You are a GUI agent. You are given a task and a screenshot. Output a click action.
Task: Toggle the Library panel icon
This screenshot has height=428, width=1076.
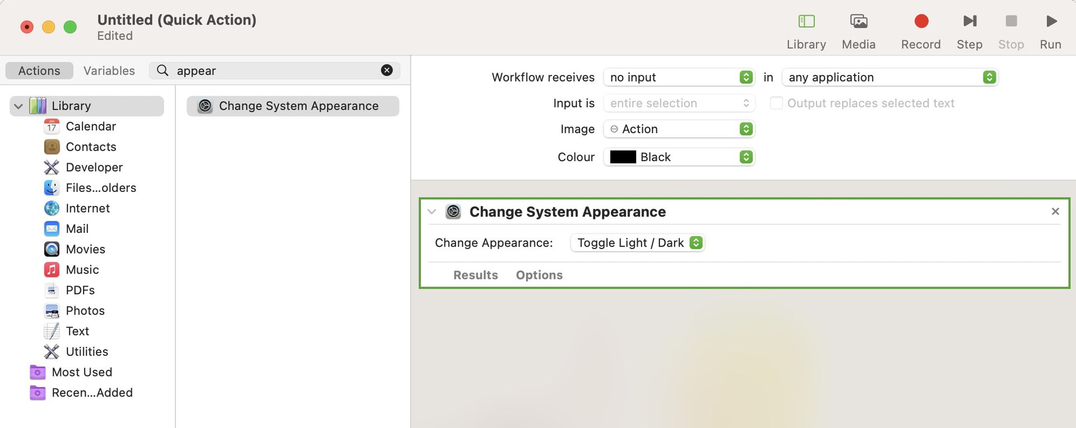click(806, 21)
